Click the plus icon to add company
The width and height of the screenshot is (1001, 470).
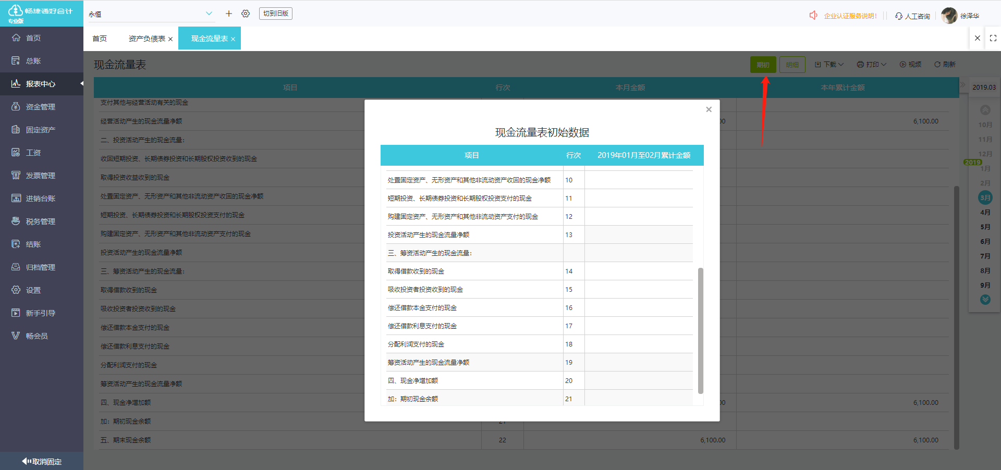[x=228, y=14]
